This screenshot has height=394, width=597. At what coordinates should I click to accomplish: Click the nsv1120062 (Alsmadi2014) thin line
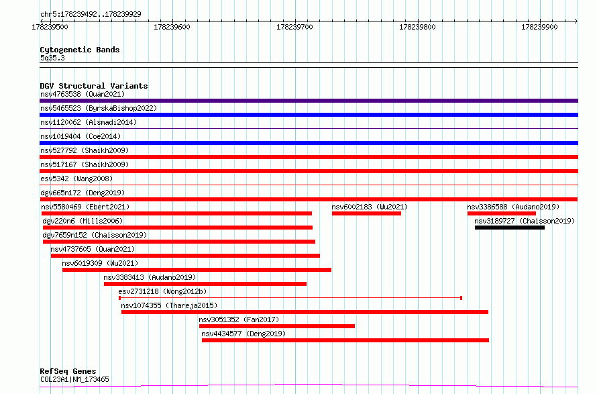point(309,129)
